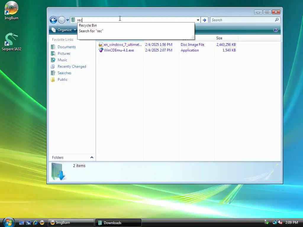
Task: Open Pictures in Favorite Links
Action: click(64, 53)
